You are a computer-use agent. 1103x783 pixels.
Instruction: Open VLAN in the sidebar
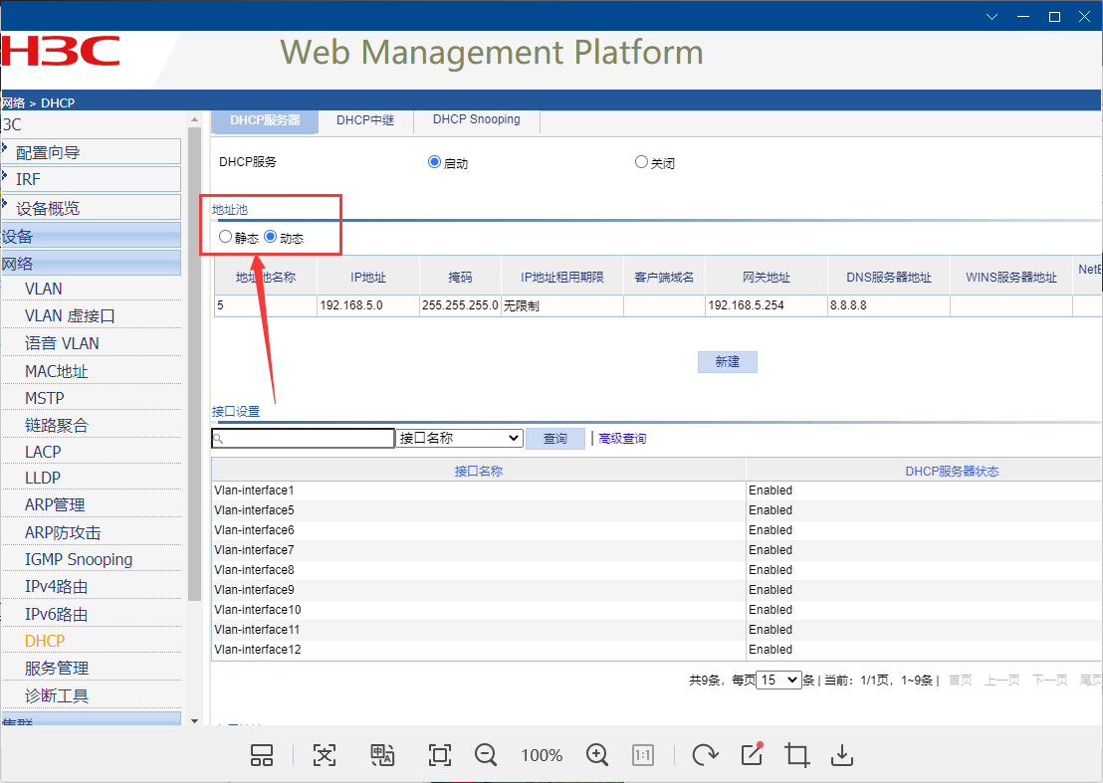(44, 289)
